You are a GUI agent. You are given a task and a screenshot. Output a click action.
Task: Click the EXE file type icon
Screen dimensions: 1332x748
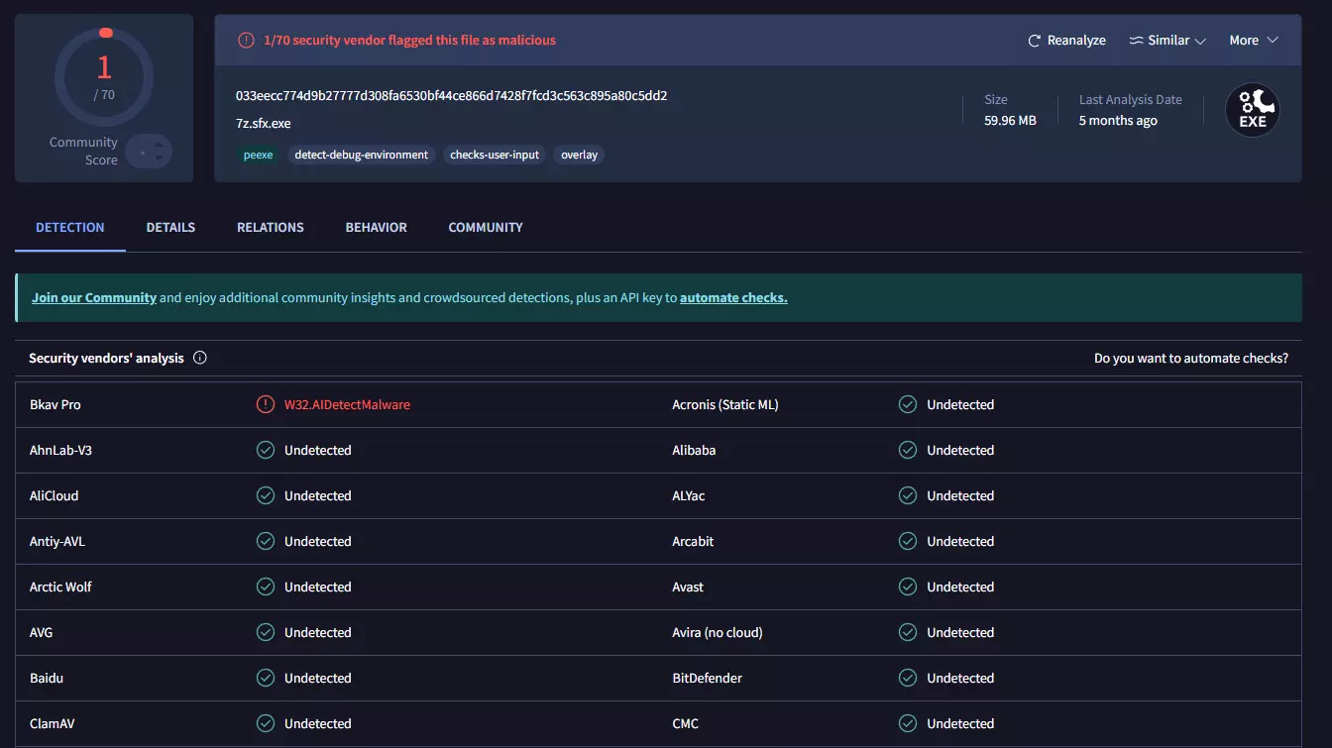[x=1252, y=110]
